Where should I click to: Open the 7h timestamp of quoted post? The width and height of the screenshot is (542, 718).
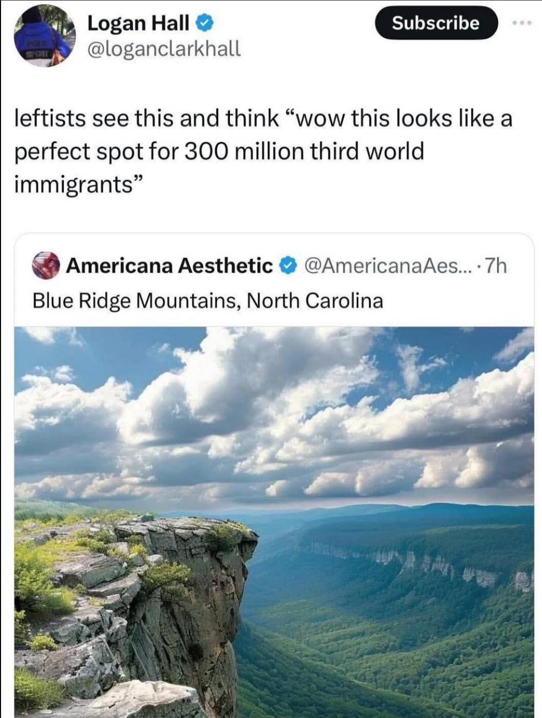(495, 265)
